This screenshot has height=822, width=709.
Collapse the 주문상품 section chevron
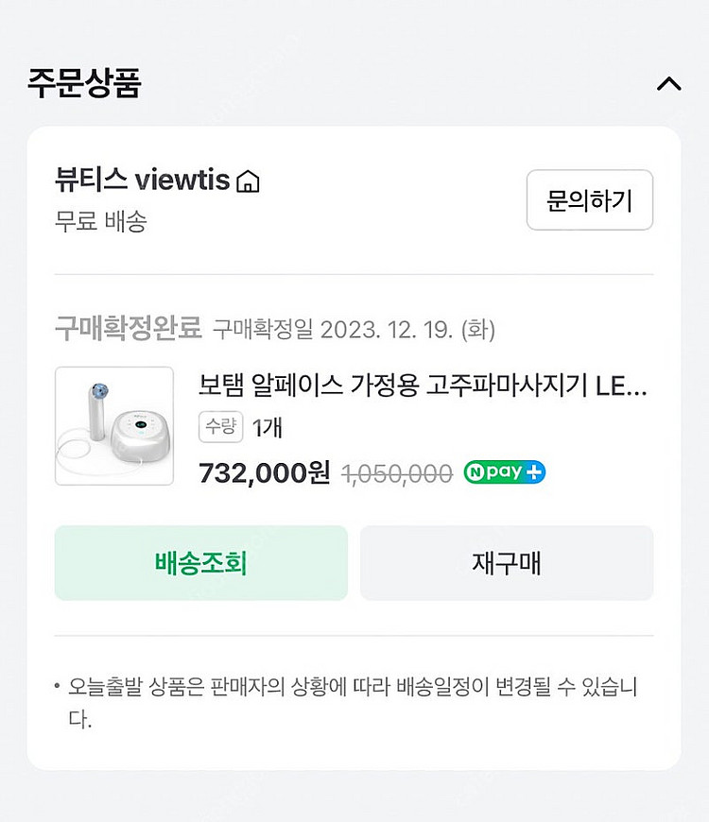click(x=668, y=84)
